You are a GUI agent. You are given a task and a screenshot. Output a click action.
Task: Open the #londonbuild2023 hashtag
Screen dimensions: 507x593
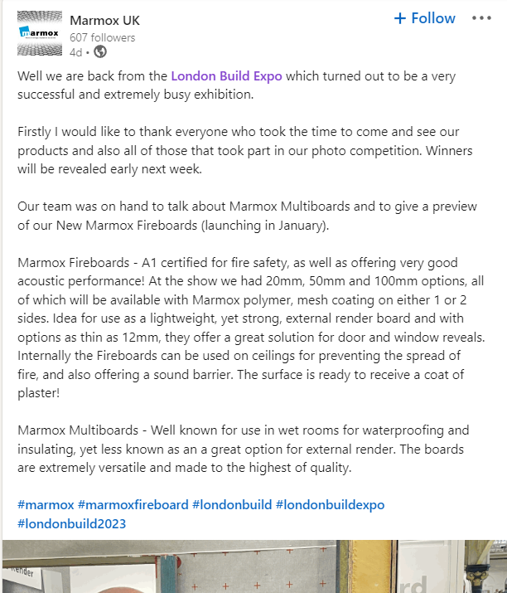point(71,523)
